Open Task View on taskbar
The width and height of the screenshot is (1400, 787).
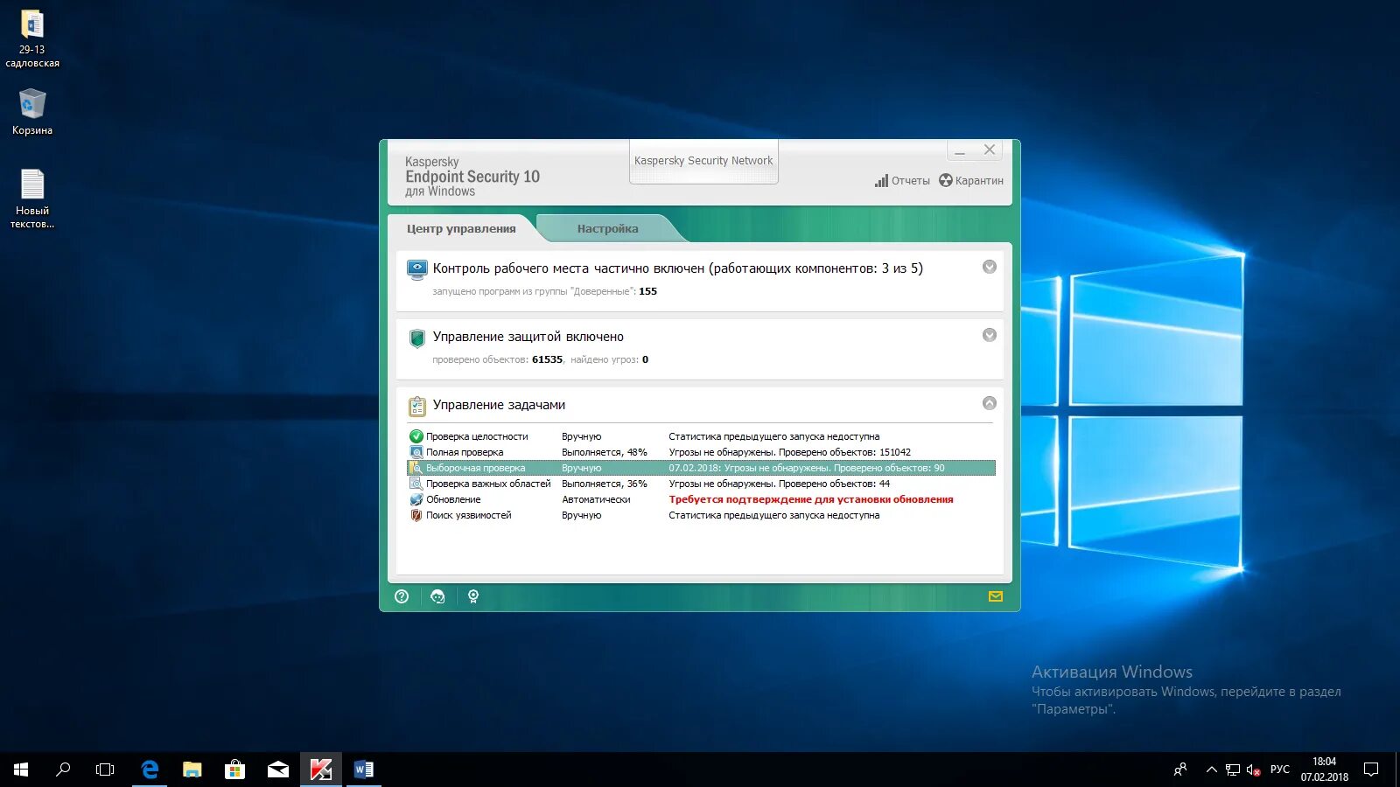coord(105,770)
